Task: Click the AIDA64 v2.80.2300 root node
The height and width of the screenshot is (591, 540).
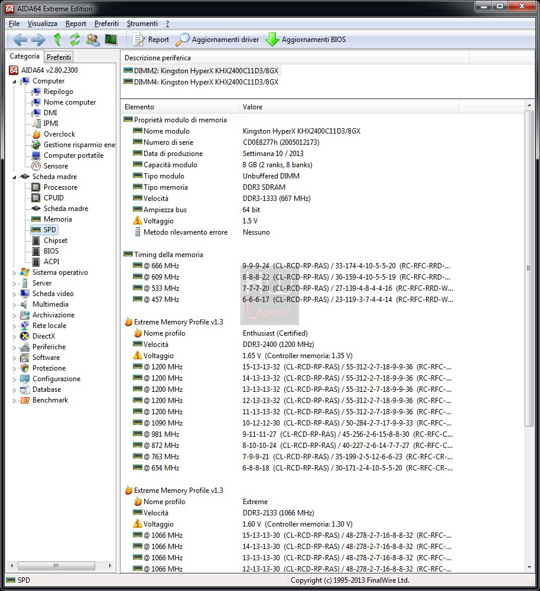Action: pyautogui.click(x=44, y=70)
